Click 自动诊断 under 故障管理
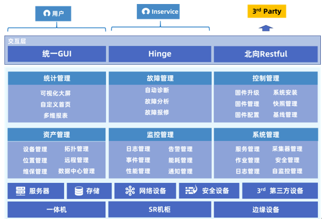The height and width of the screenshot is (219, 322). [x=157, y=90]
